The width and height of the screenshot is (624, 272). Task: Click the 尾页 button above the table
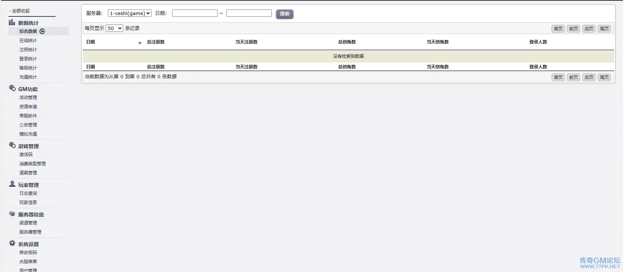click(604, 29)
